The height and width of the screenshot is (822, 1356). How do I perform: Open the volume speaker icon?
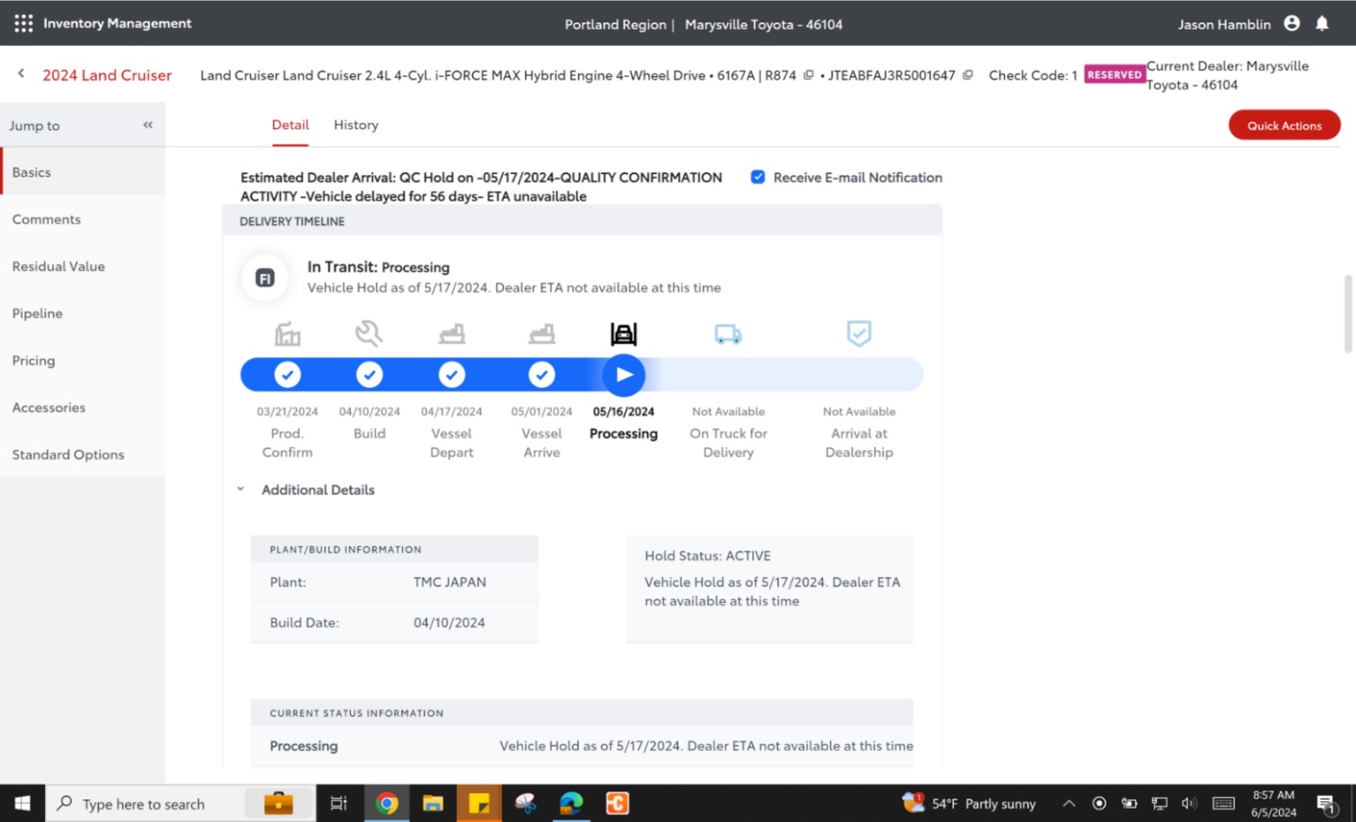pos(1189,803)
